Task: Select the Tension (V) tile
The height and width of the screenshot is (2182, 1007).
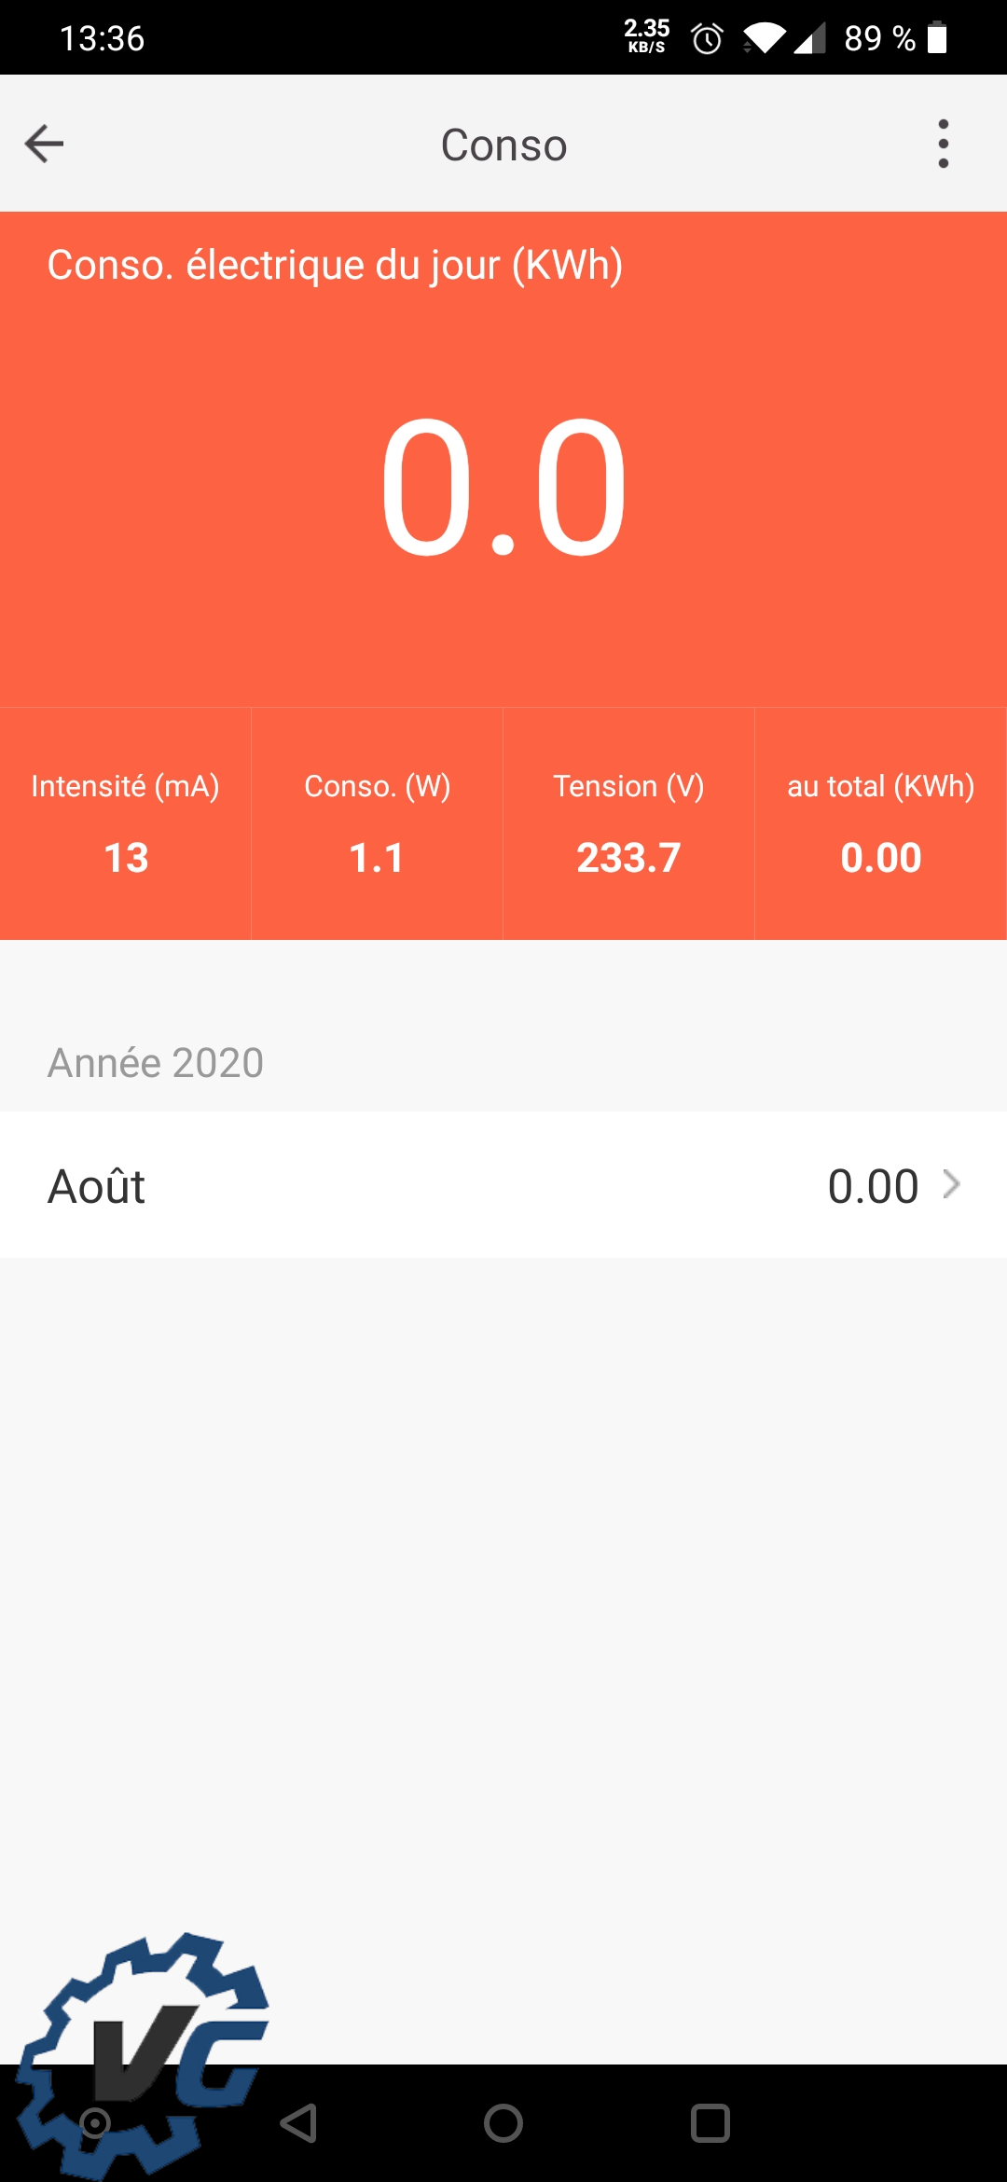Action: coord(628,823)
